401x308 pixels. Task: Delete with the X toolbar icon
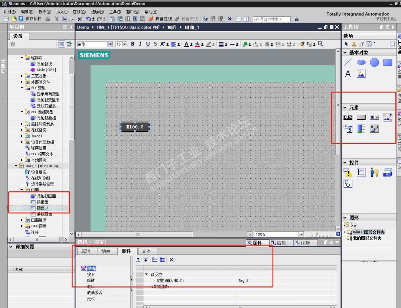79,19
